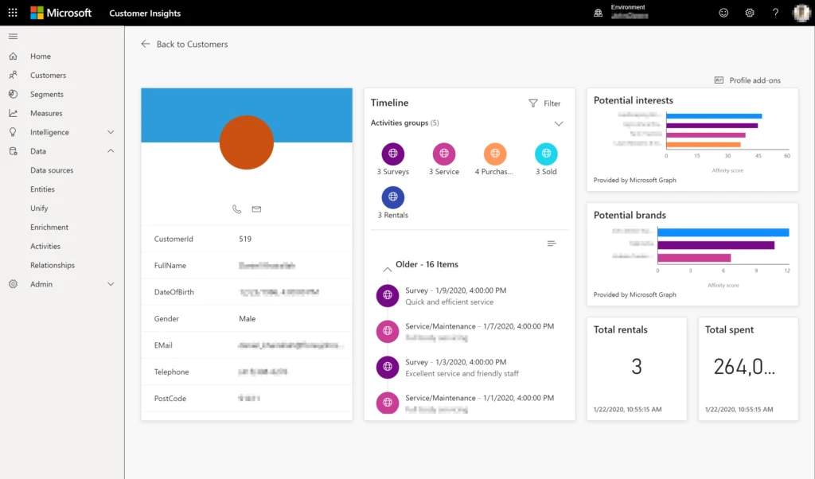Open the send feedback smiley icon
This screenshot has height=479, width=815.
point(723,13)
